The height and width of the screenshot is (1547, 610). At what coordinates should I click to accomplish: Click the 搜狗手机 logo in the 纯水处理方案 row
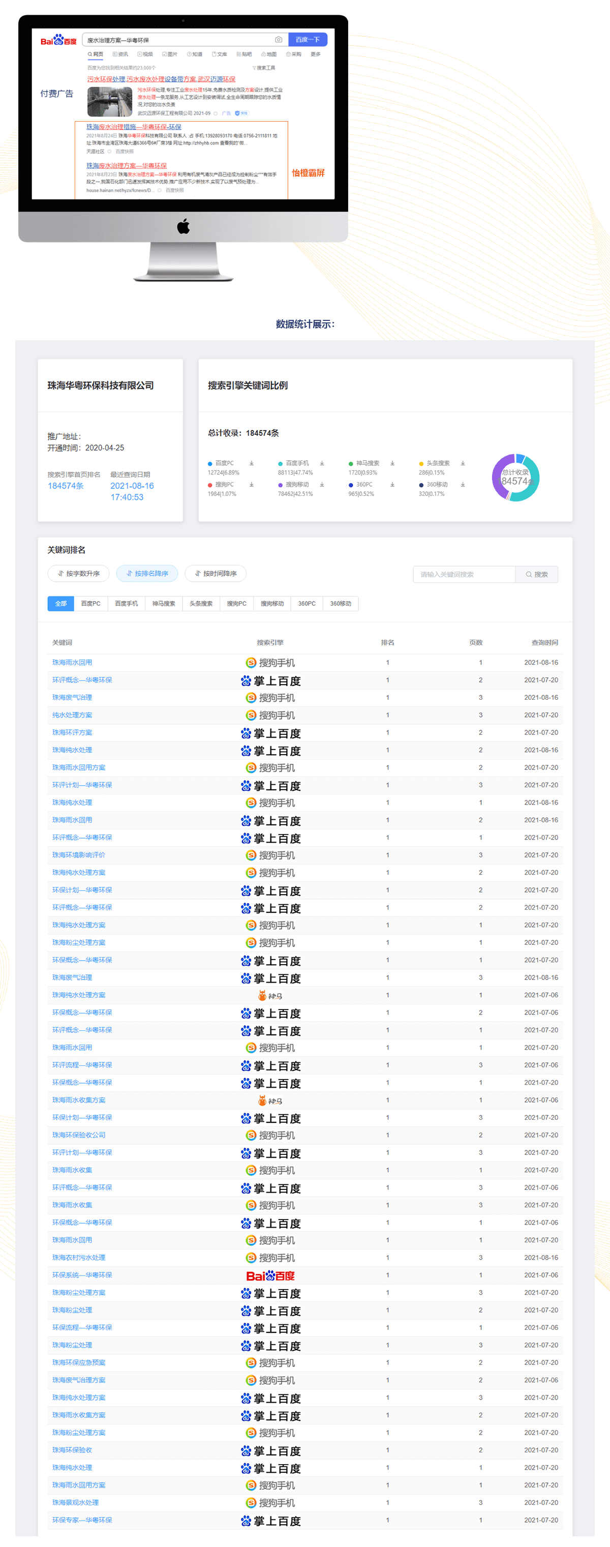click(270, 715)
